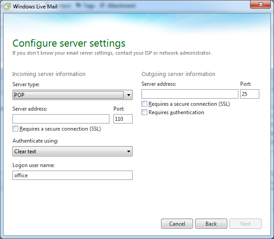
Task: Go back with the Back button
Action: tap(211, 224)
